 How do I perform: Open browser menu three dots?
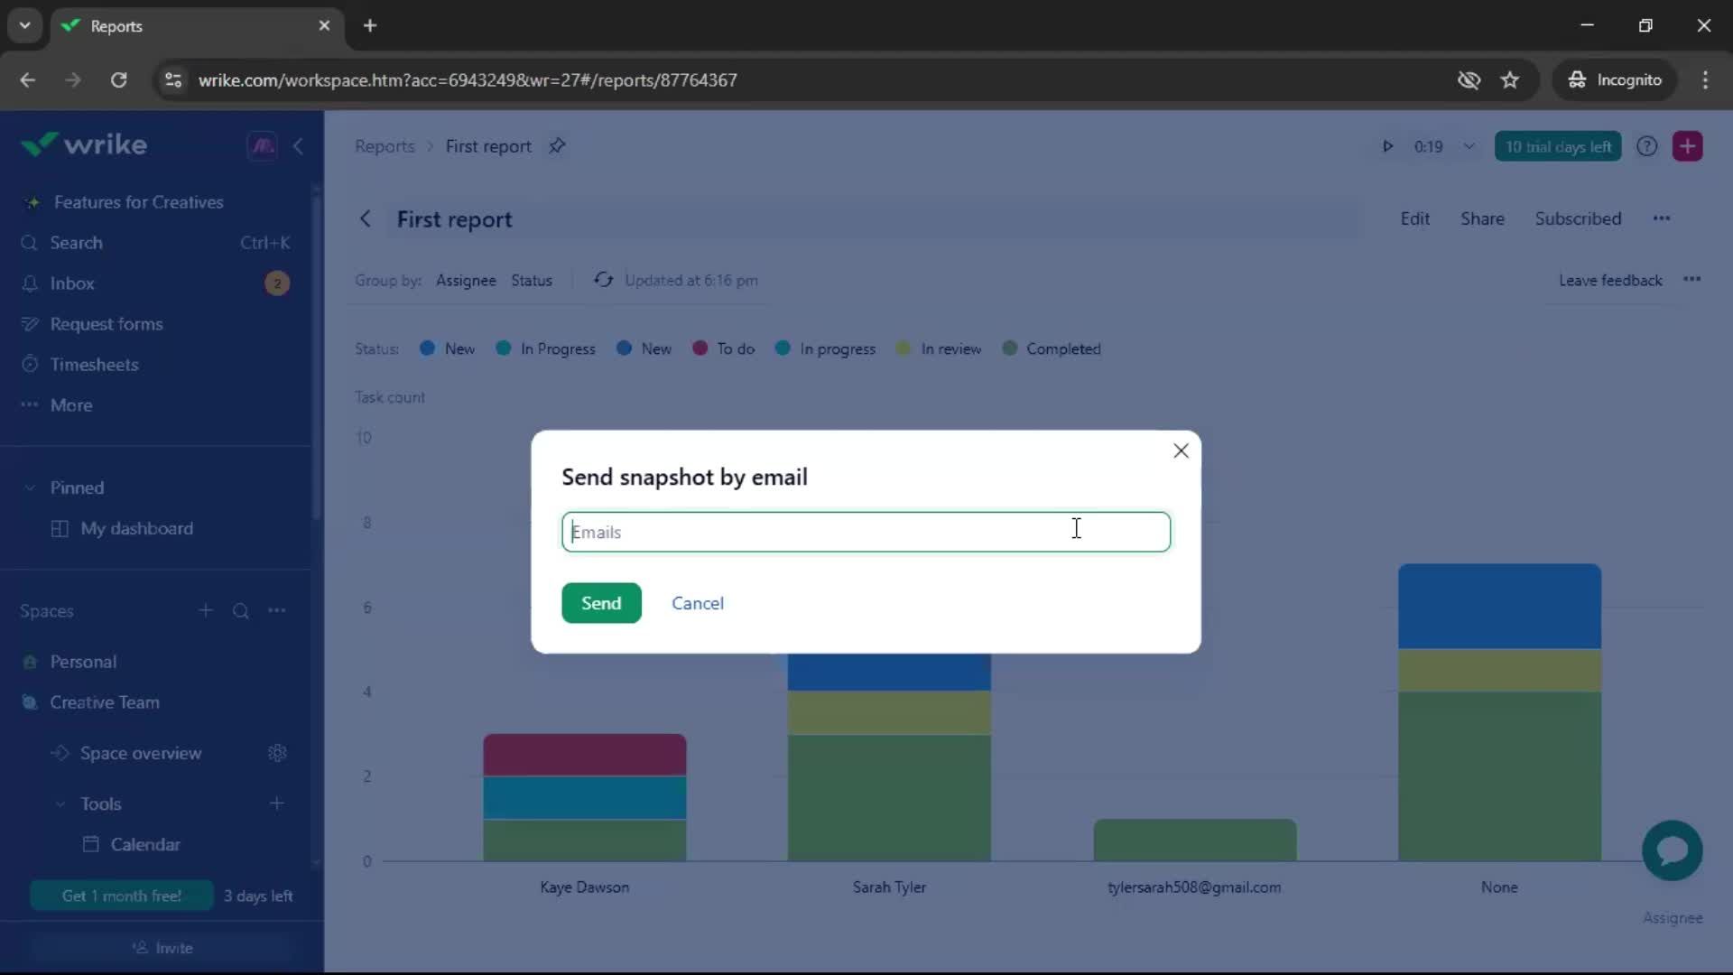pos(1704,79)
